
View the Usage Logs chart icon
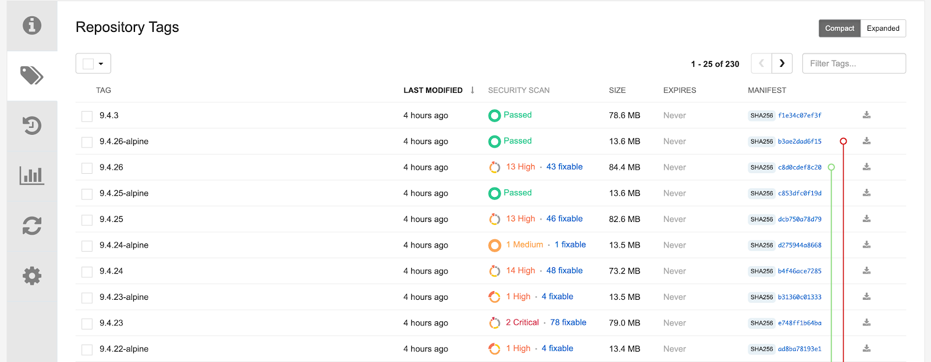tap(31, 175)
